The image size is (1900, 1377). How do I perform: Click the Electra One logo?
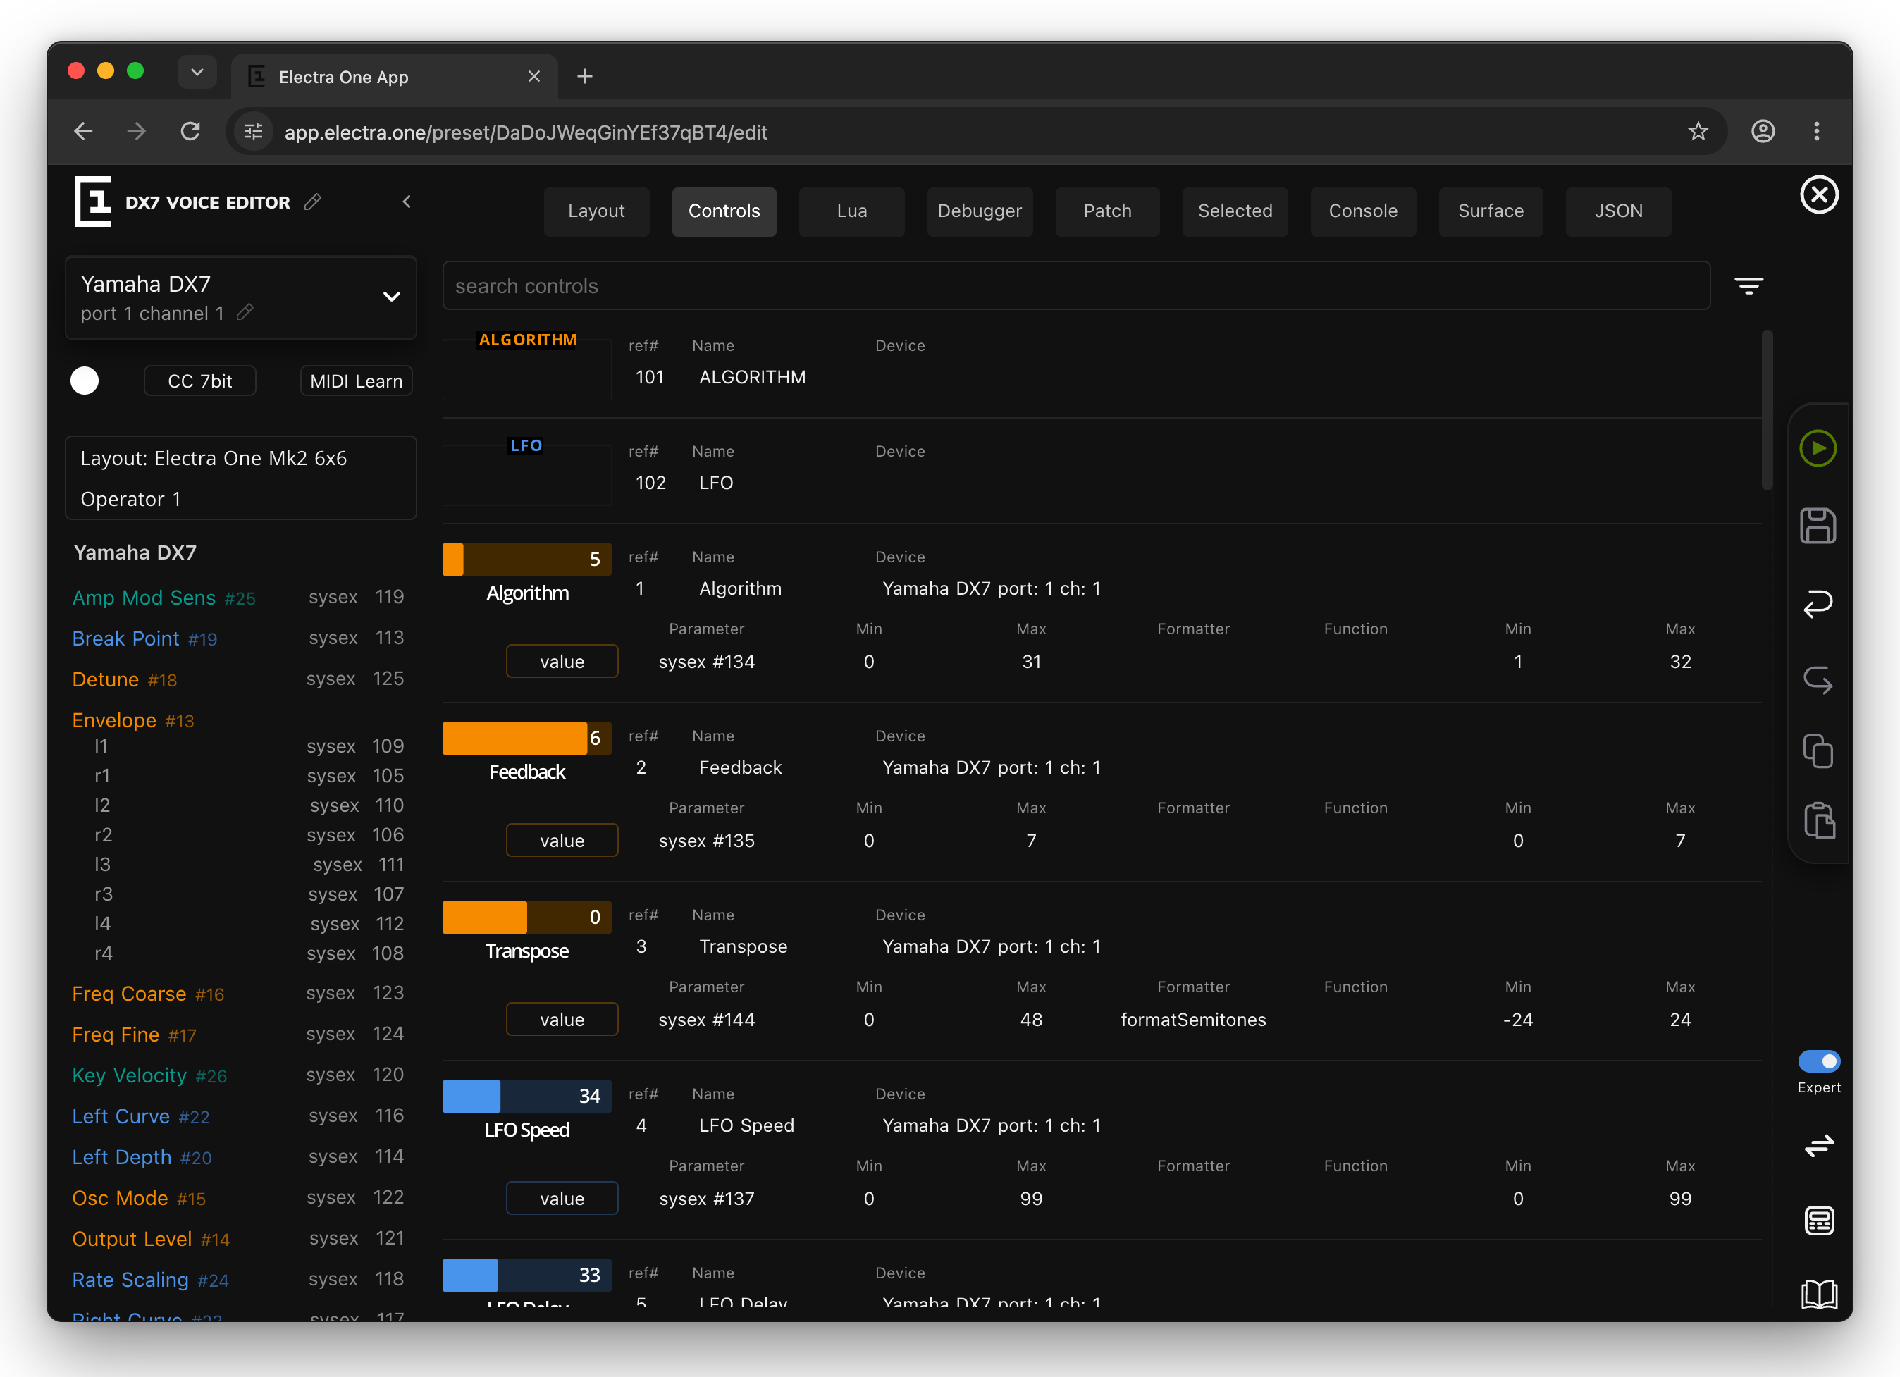[92, 202]
